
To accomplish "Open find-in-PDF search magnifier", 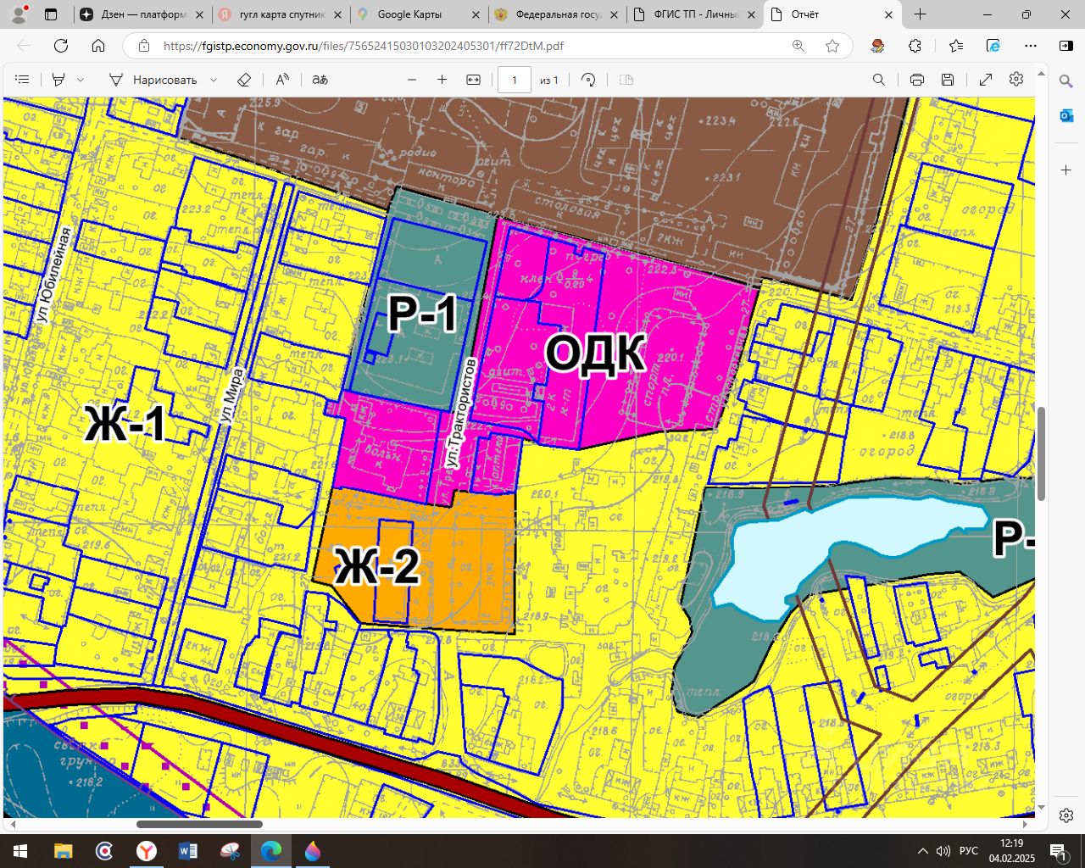I will pos(879,80).
